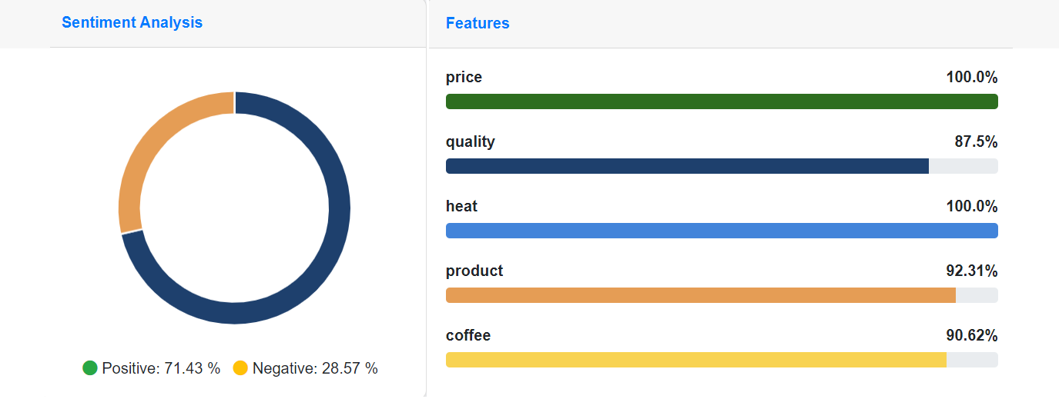Select the quality feature label
Viewport: 1059px width, 399px height.
471,142
